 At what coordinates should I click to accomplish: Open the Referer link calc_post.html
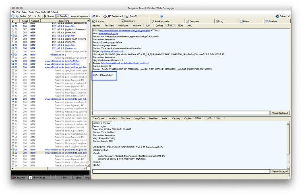(x=125, y=63)
